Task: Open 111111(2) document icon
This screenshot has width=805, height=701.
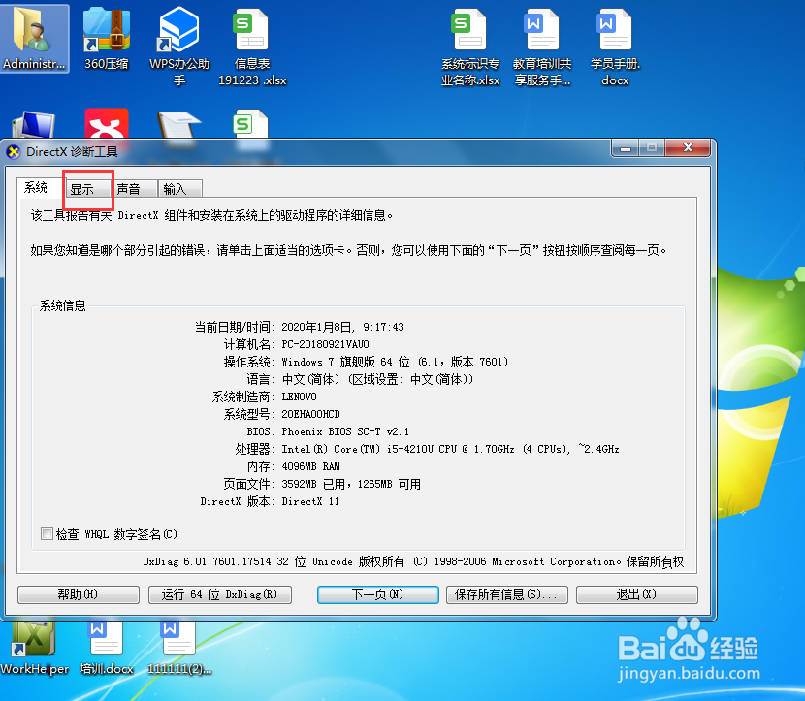Action: coord(179,649)
